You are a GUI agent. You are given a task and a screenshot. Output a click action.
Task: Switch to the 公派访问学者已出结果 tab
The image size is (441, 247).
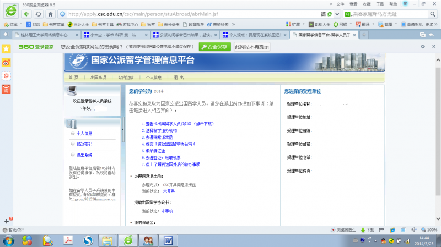185,35
